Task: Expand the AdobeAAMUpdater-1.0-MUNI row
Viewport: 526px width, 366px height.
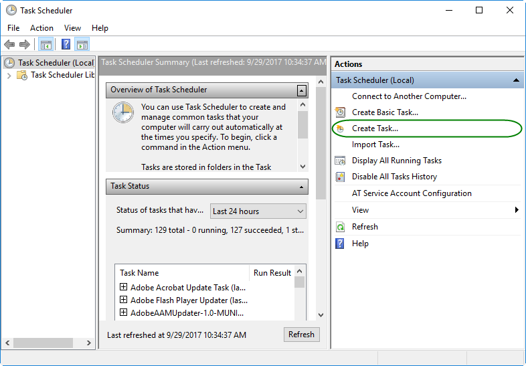Action: coord(123,312)
